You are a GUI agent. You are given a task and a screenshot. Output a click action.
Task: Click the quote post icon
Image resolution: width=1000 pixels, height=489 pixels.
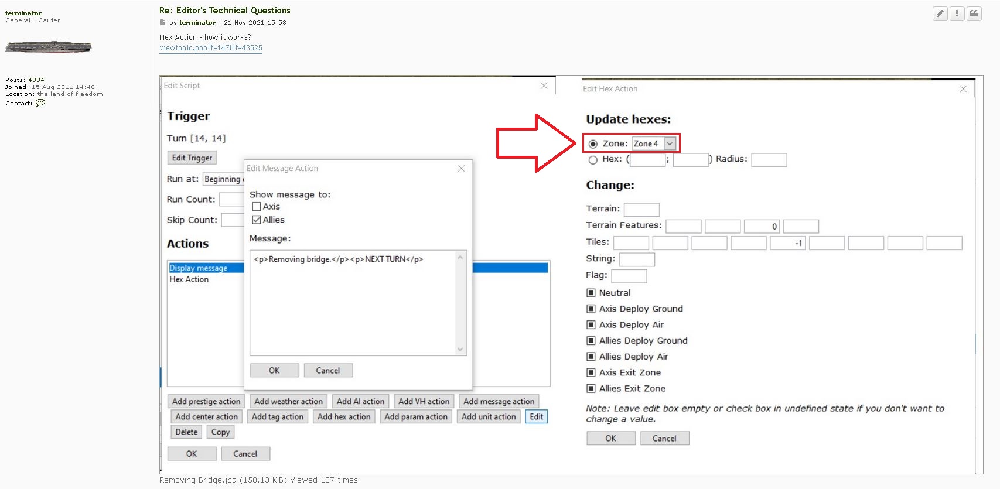tap(974, 13)
